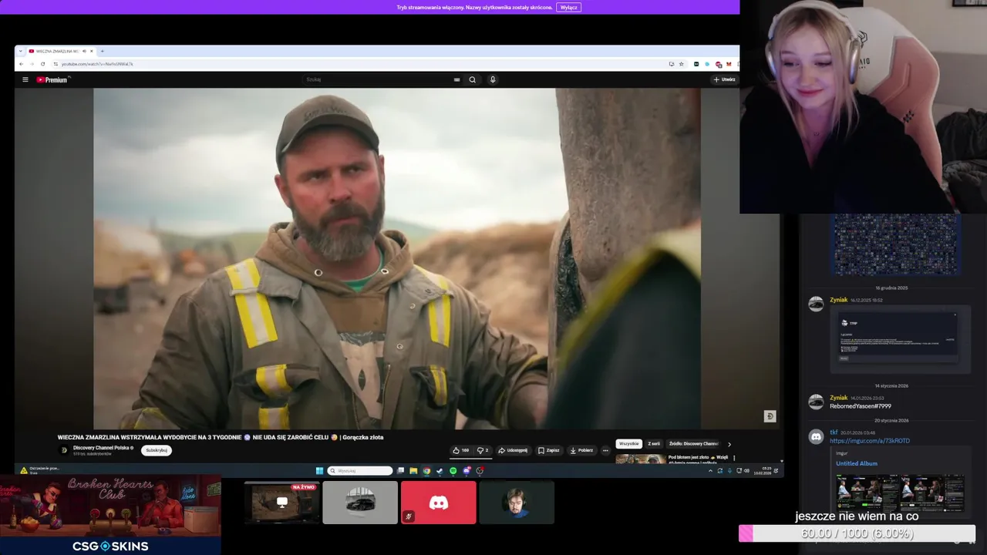Screen dimensions: 987x555
Task: Click Pobierz download button
Action: (x=581, y=450)
